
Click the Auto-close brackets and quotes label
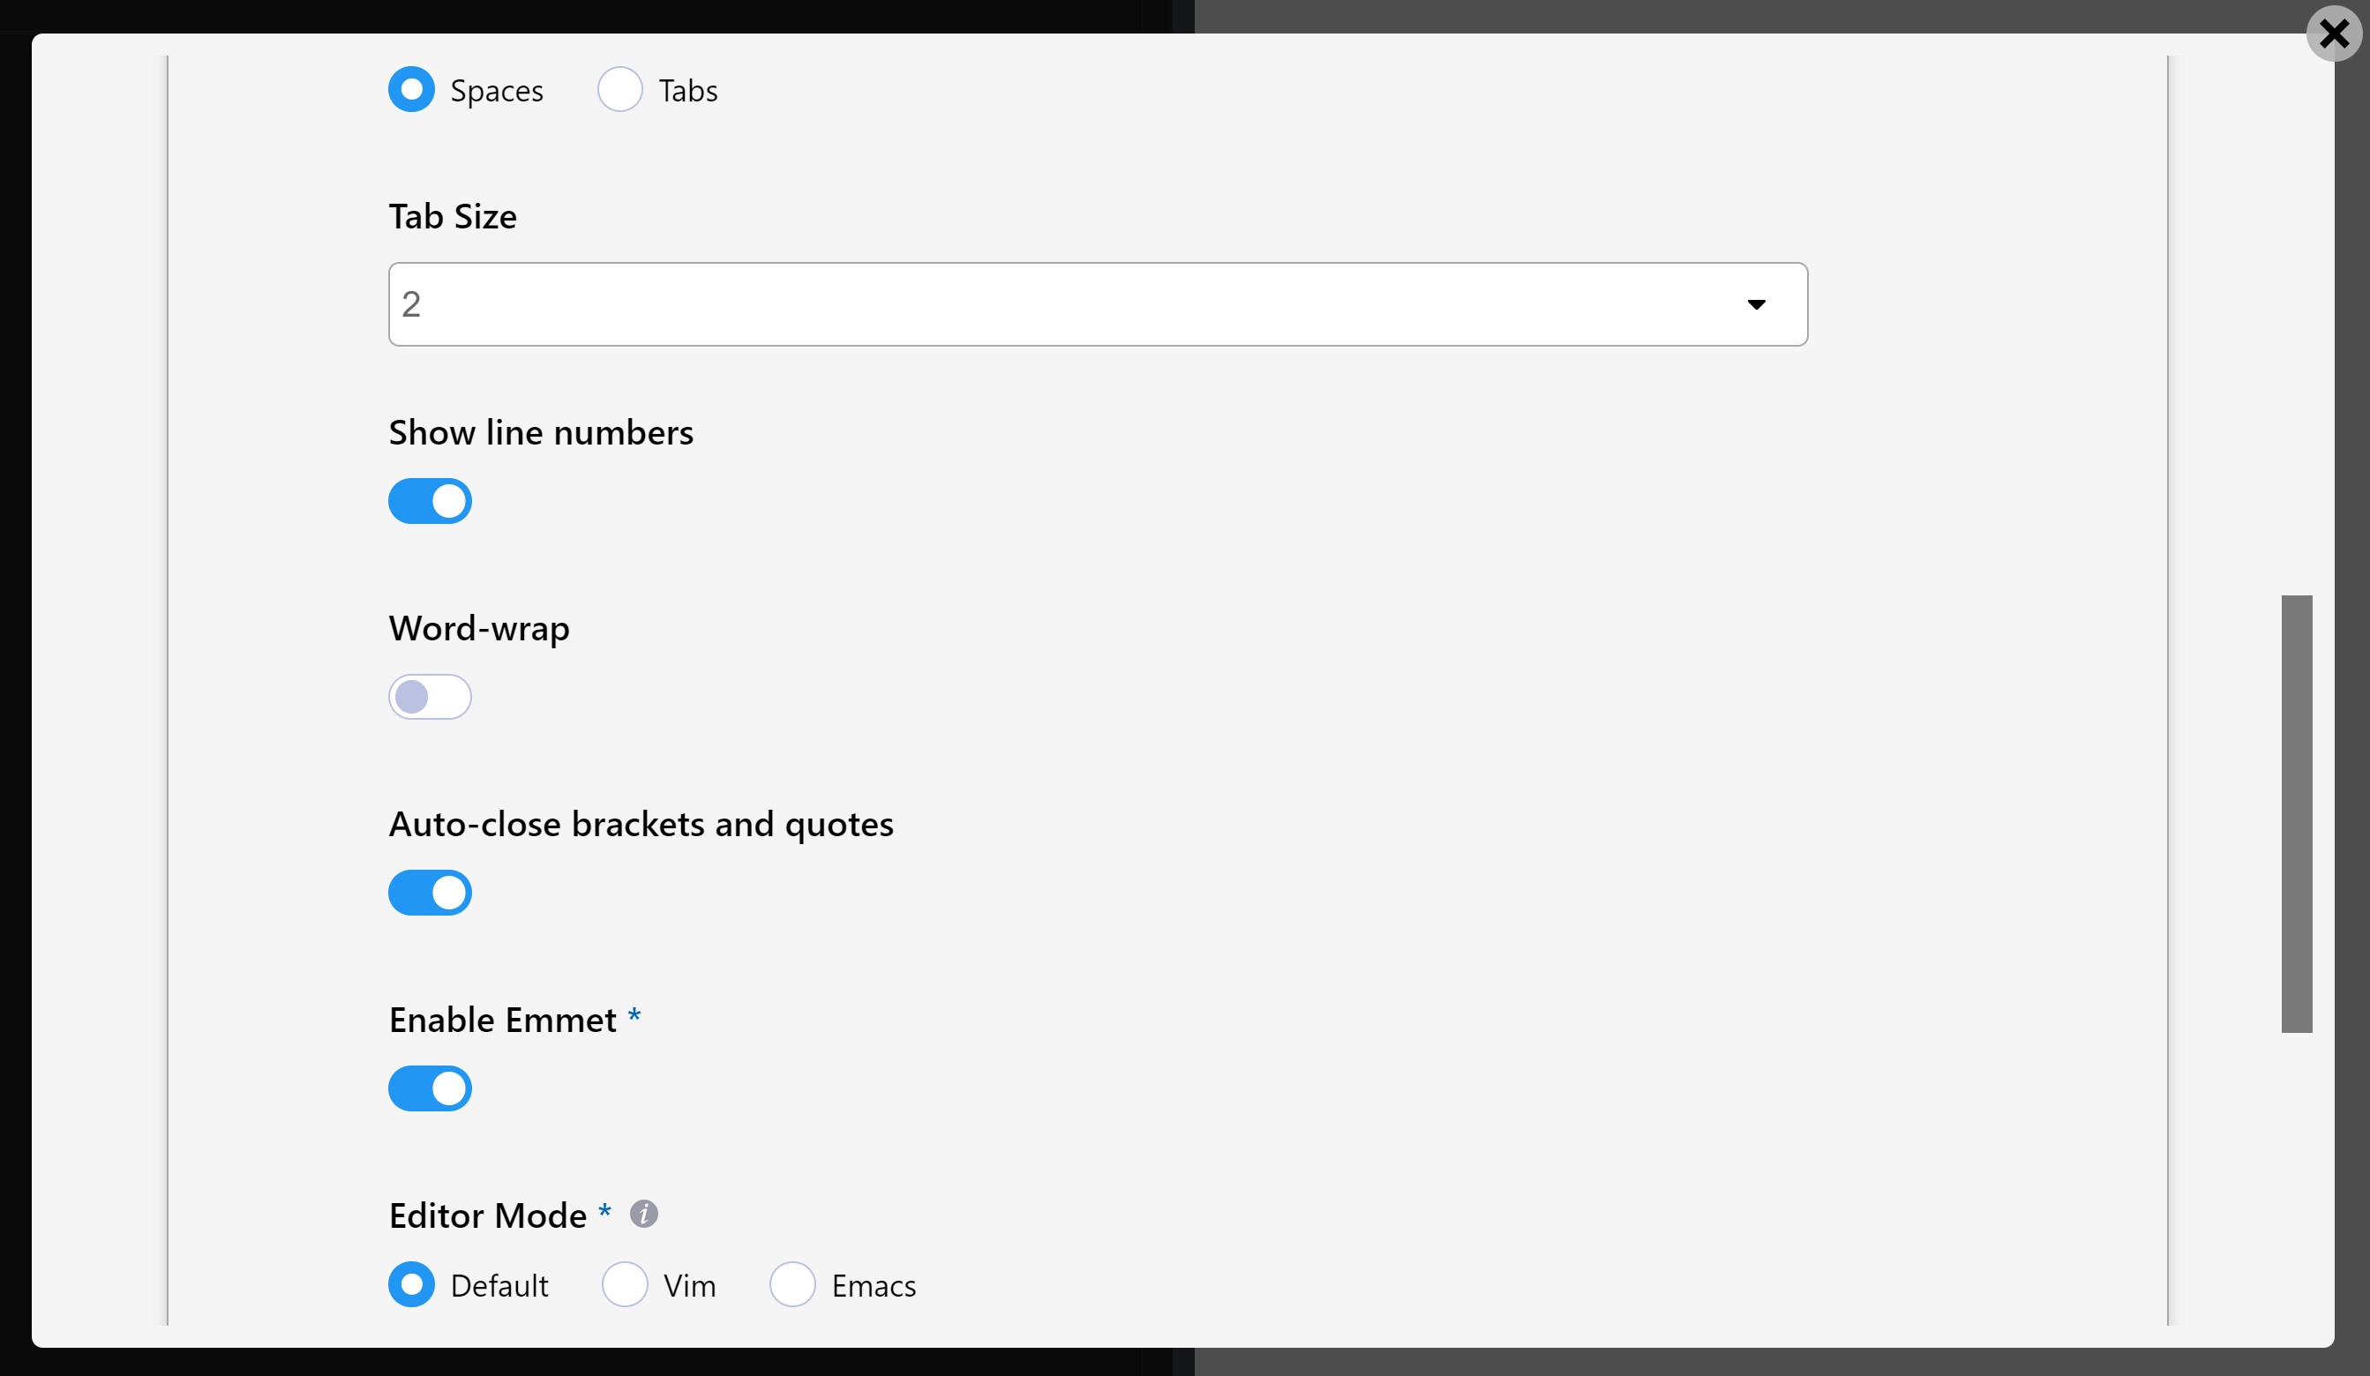pos(641,825)
